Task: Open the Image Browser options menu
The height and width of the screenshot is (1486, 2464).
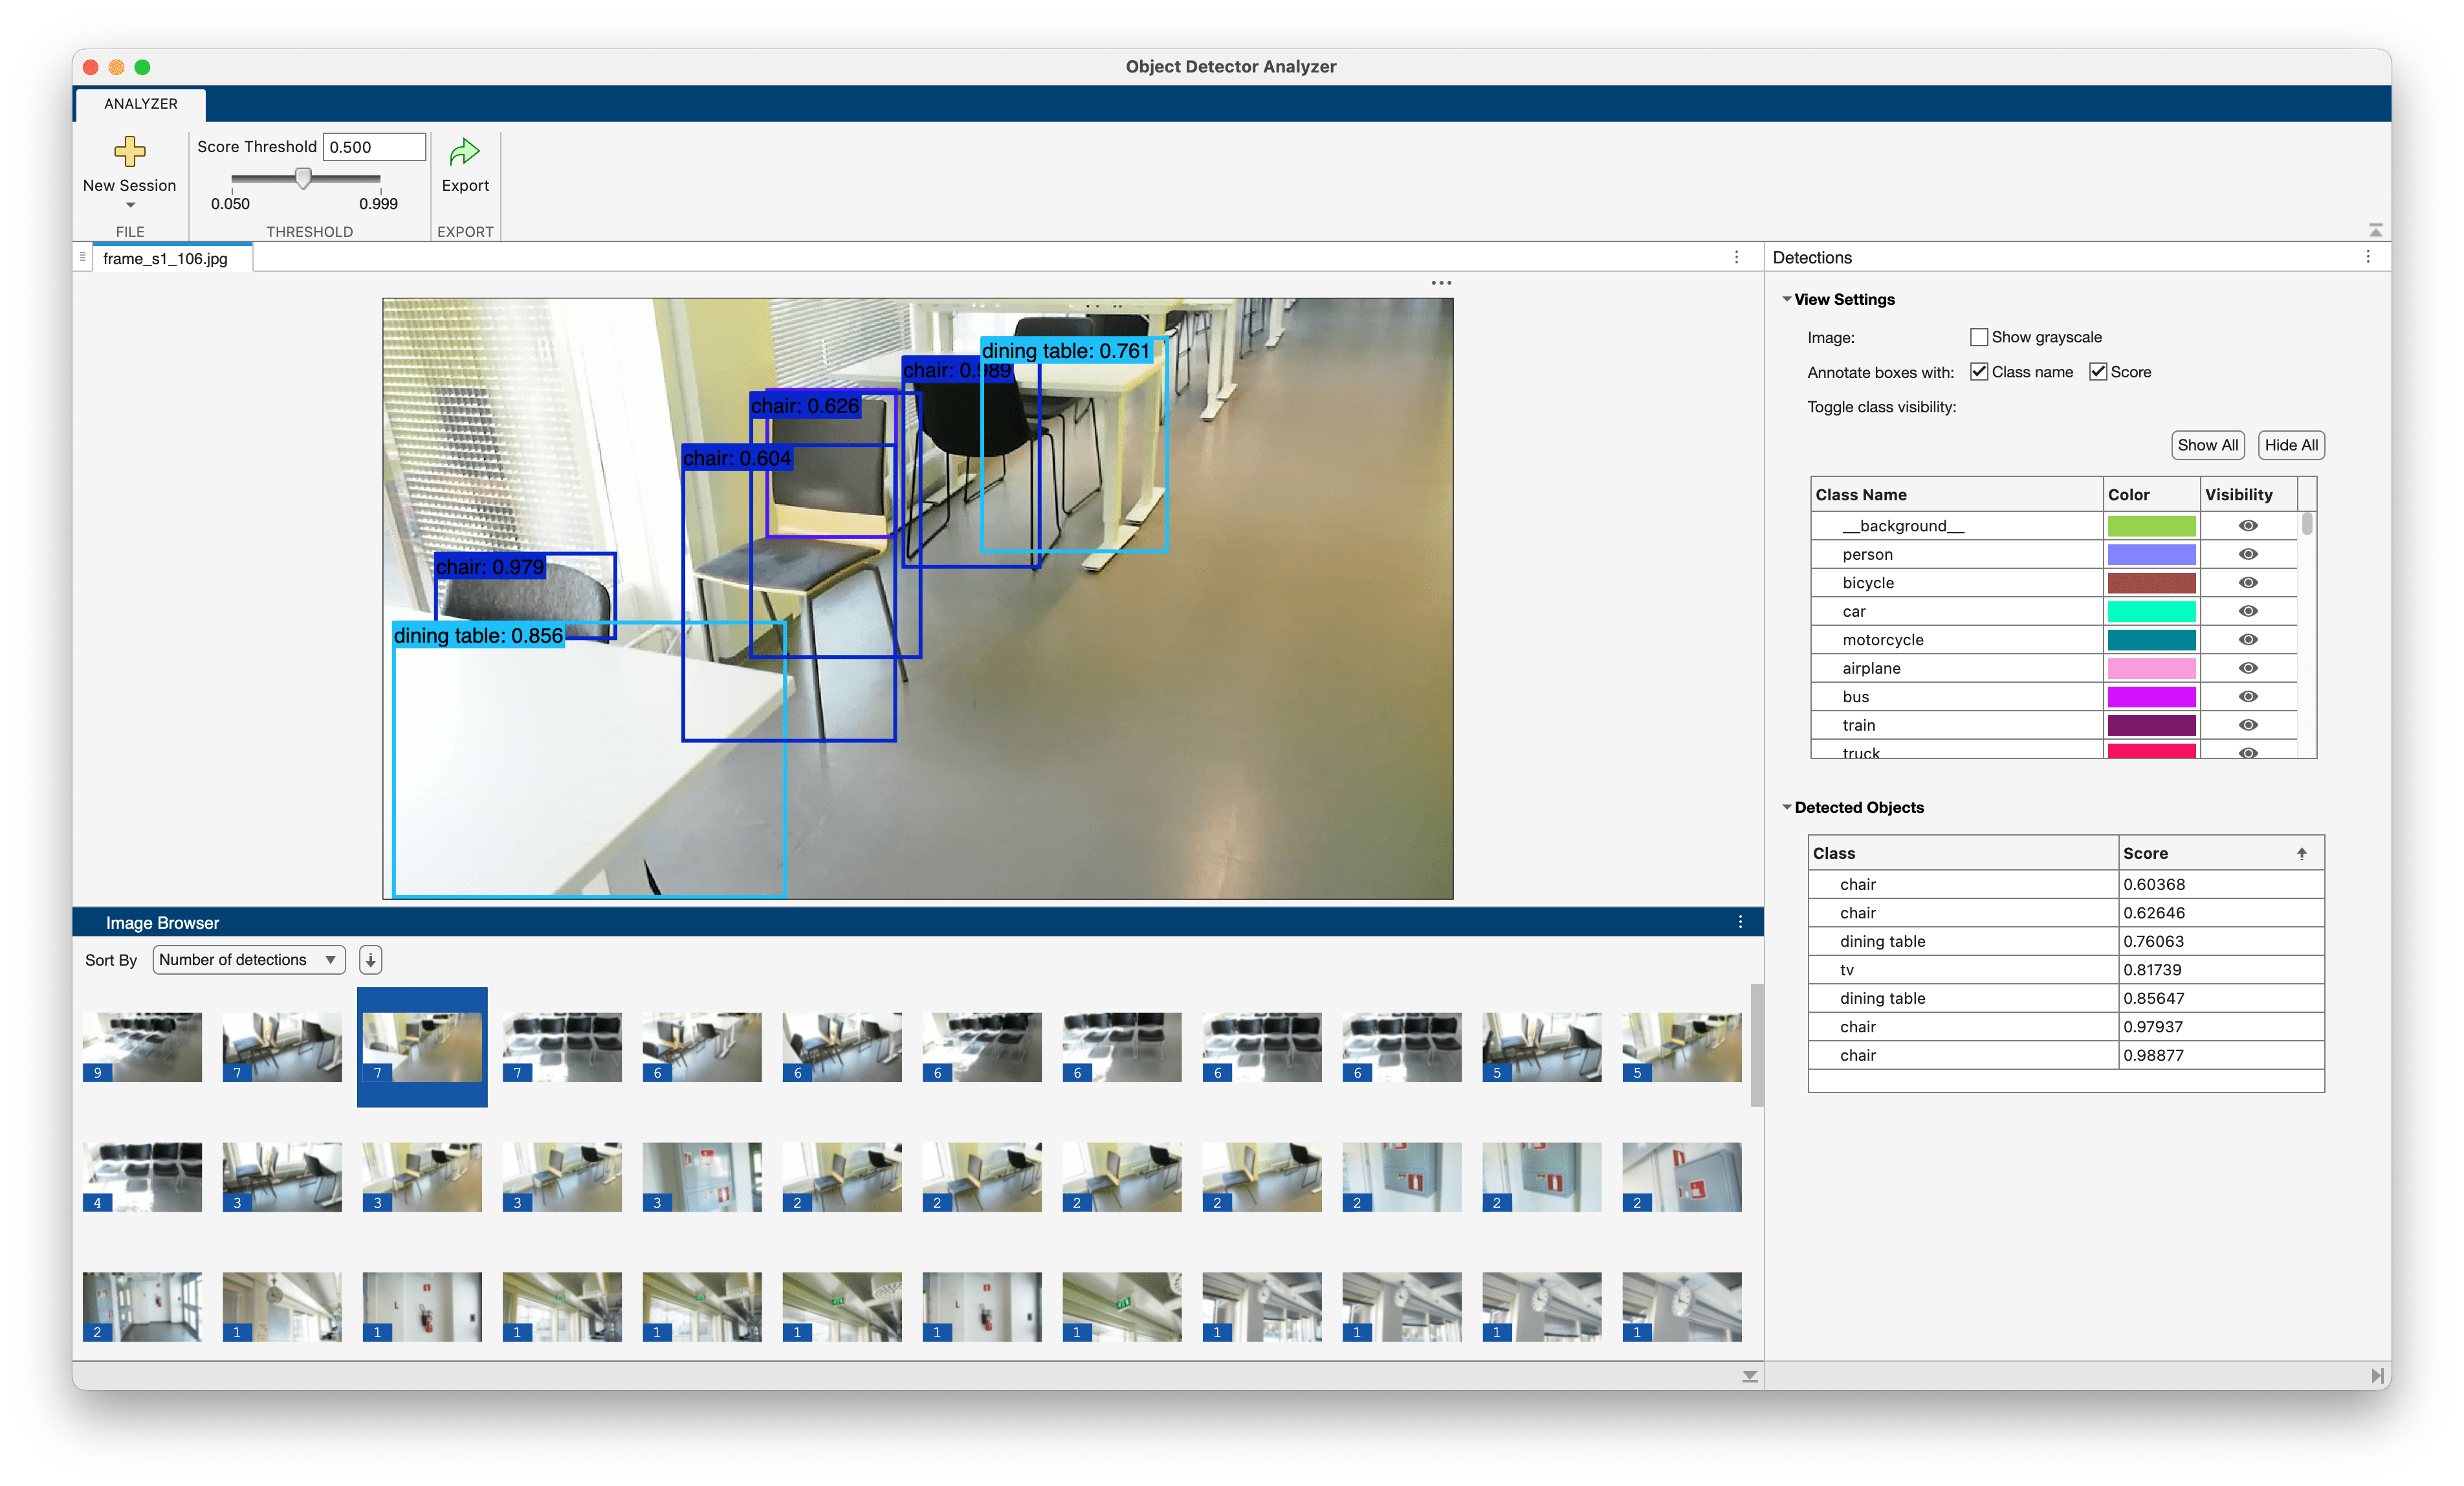Action: point(1740,922)
